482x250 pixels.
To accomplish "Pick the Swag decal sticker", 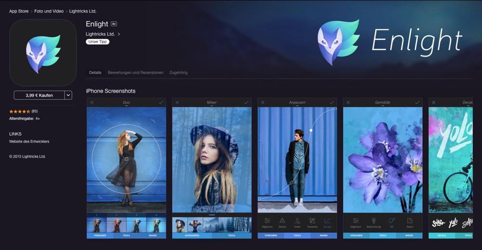I will pos(438,223).
